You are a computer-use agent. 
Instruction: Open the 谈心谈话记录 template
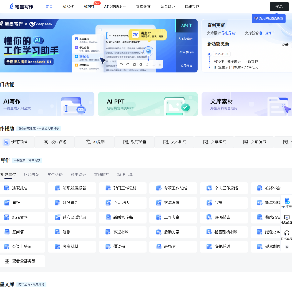click(72, 217)
